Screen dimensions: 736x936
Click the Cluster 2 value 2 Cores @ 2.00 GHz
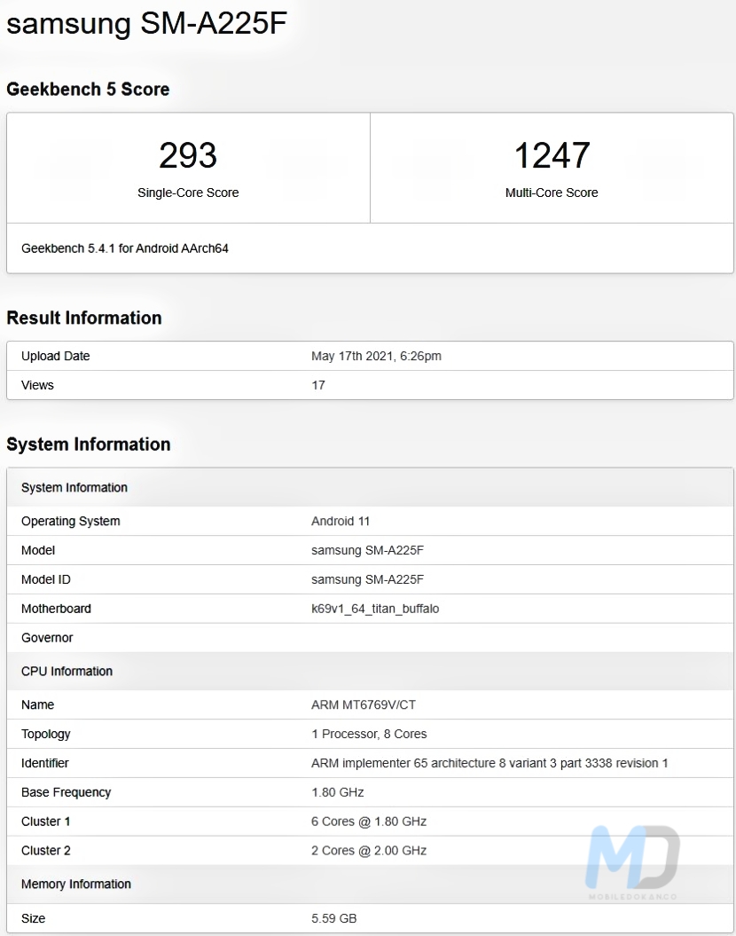369,850
